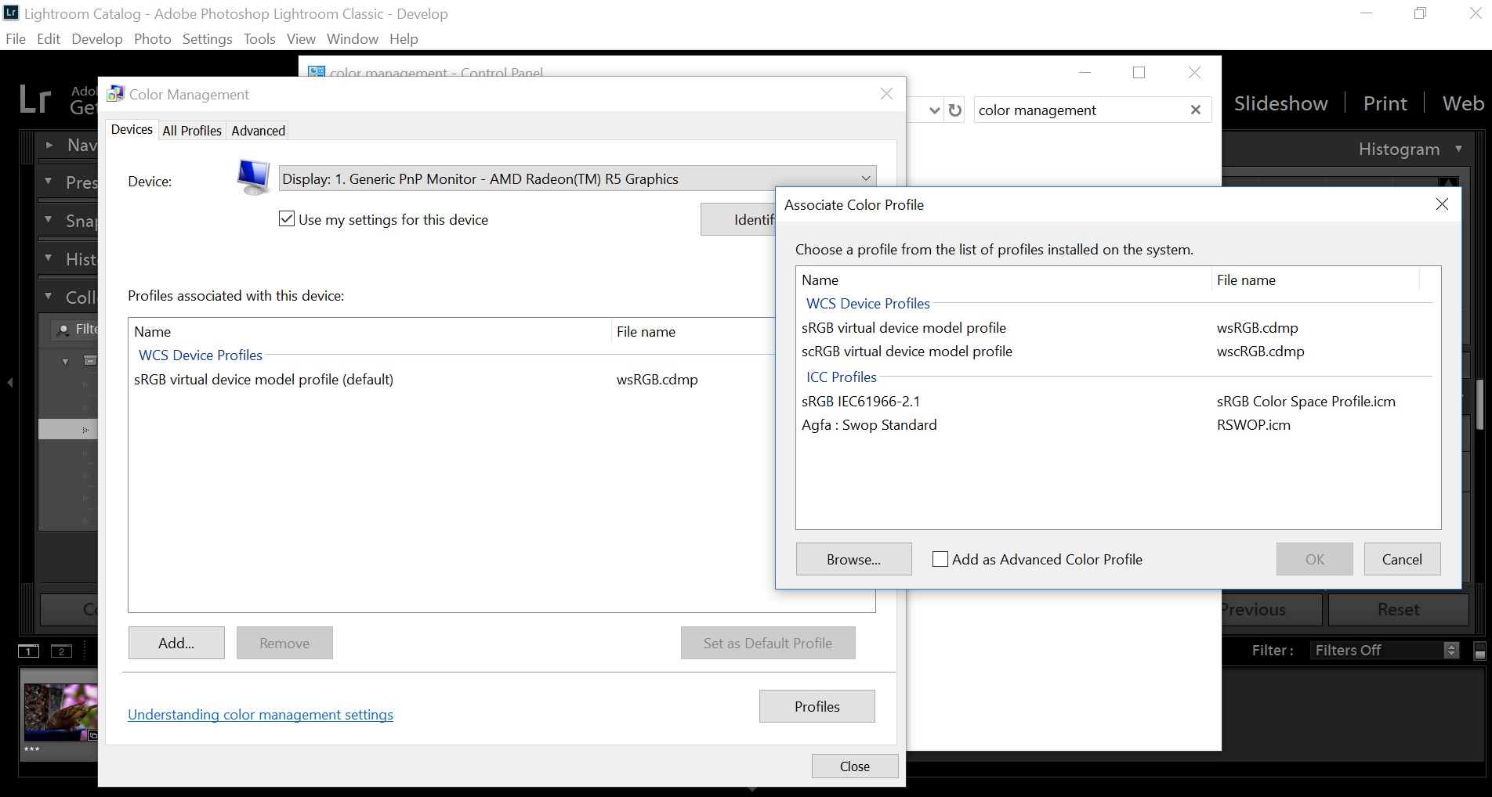Go to the Print module

pos(1385,103)
